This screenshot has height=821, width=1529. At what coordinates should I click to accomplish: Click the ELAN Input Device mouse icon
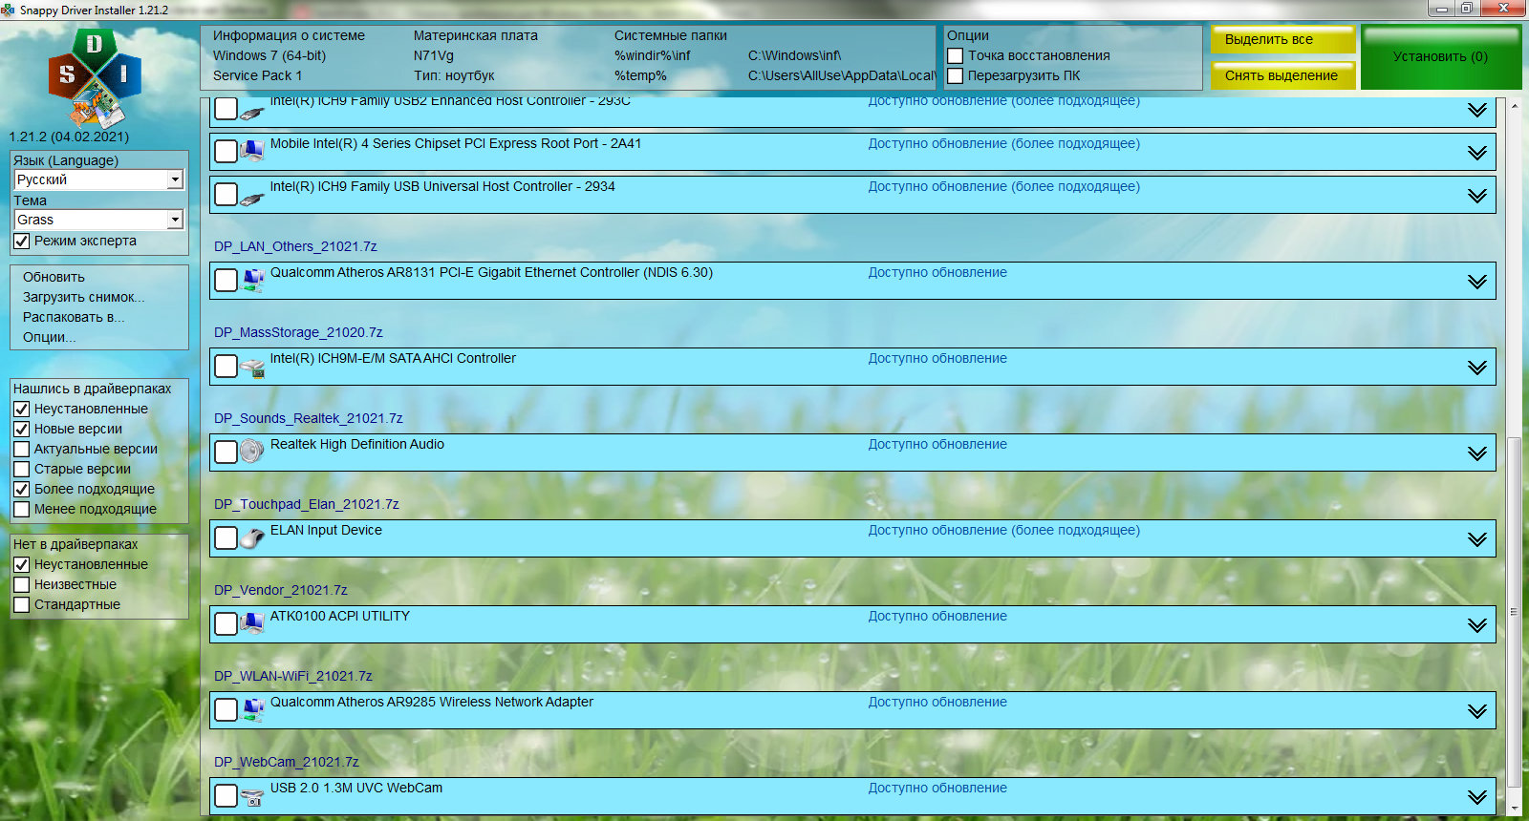pyautogui.click(x=252, y=538)
